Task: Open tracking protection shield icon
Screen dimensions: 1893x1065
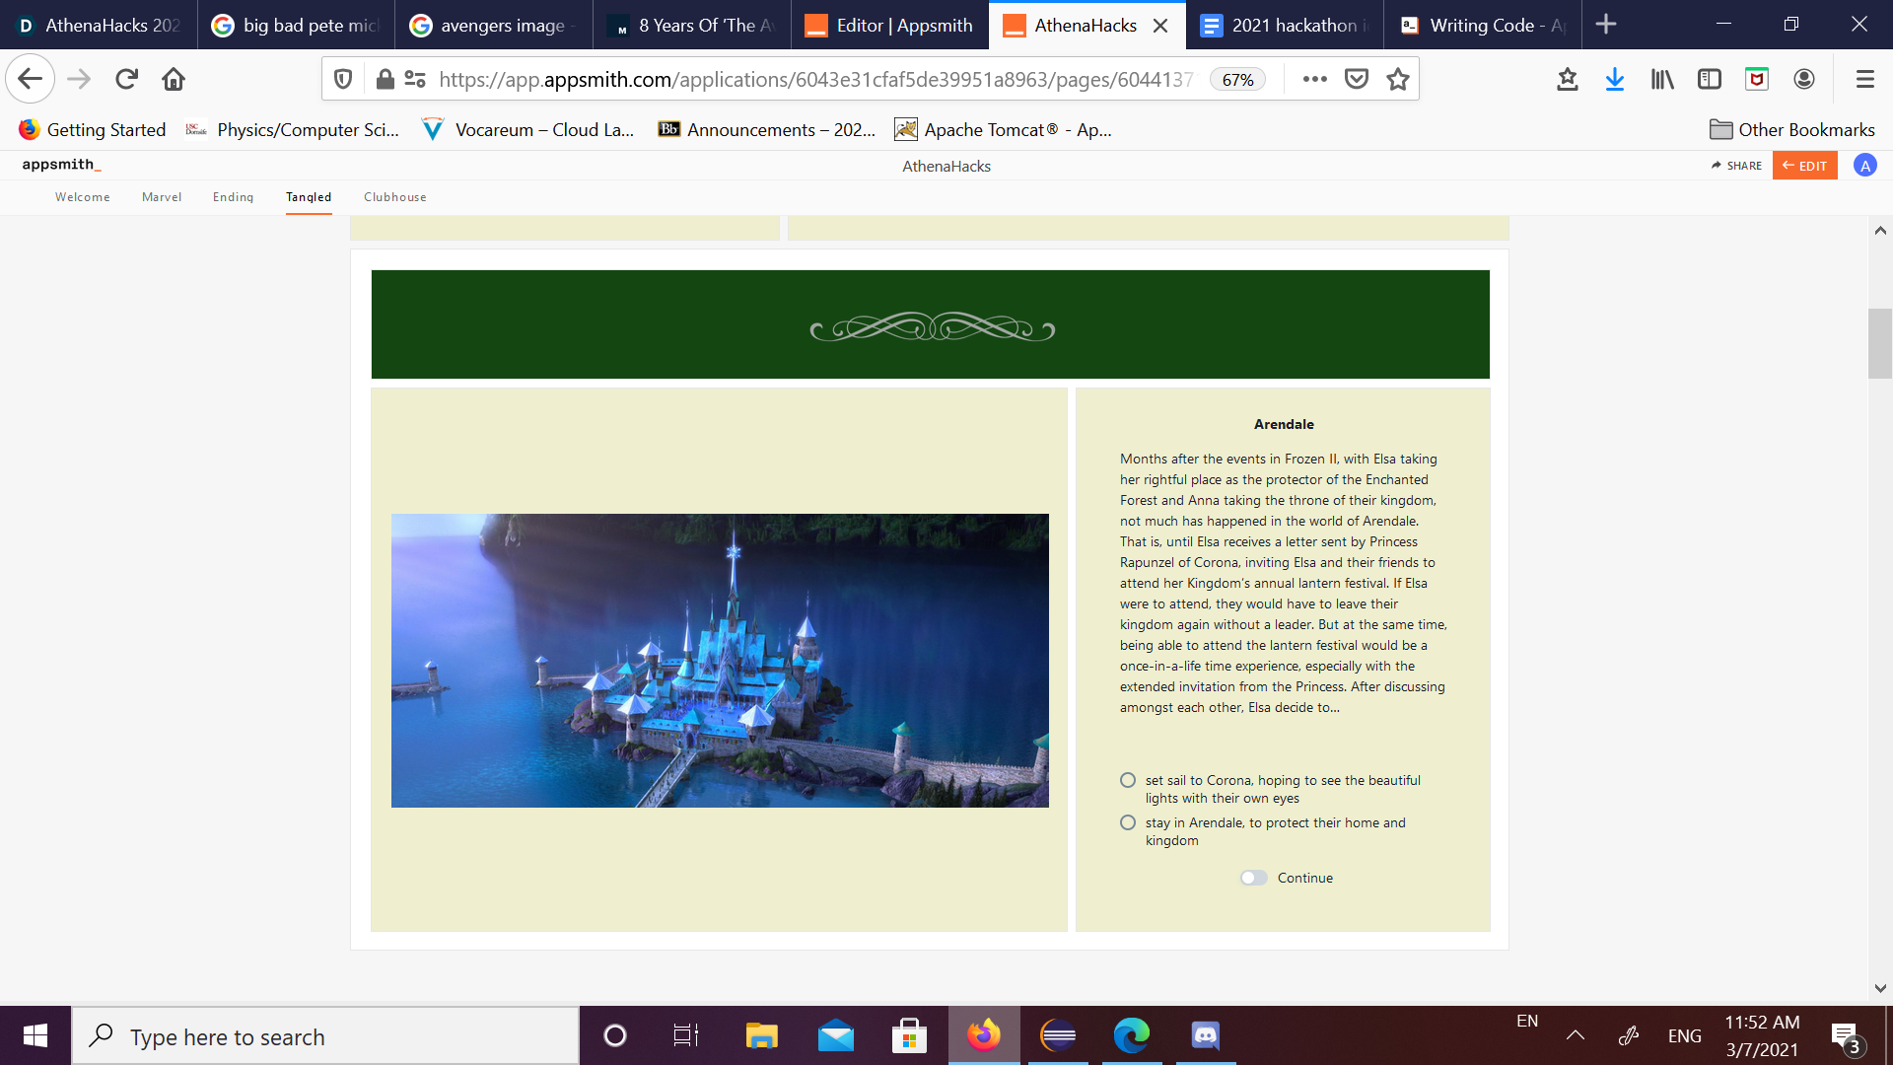Action: [x=343, y=79]
